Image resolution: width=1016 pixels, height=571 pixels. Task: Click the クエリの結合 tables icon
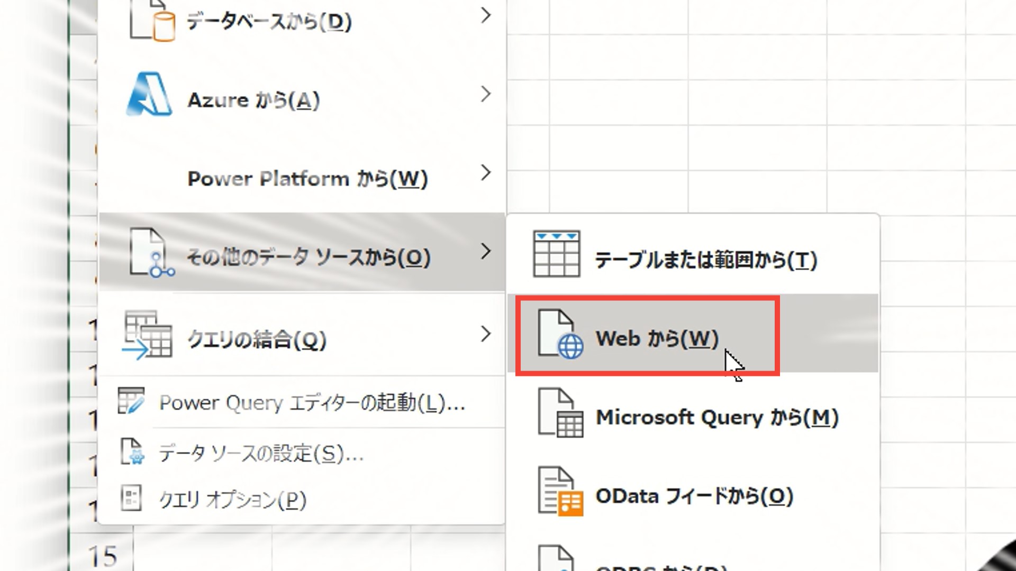pos(147,336)
